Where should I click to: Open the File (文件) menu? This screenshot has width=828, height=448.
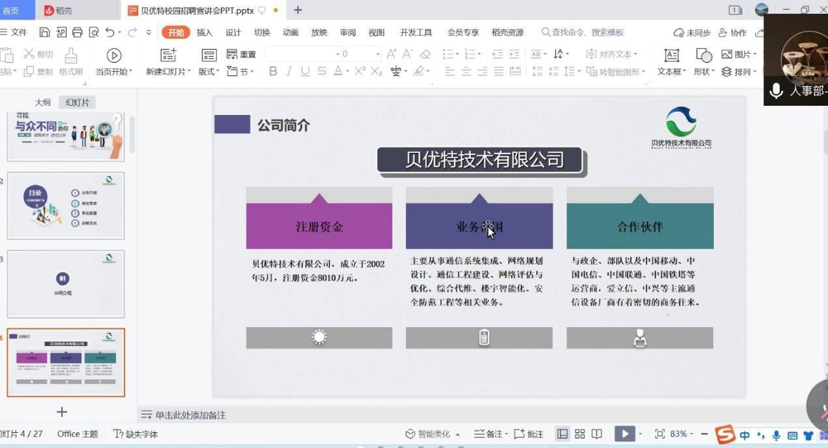click(x=14, y=33)
